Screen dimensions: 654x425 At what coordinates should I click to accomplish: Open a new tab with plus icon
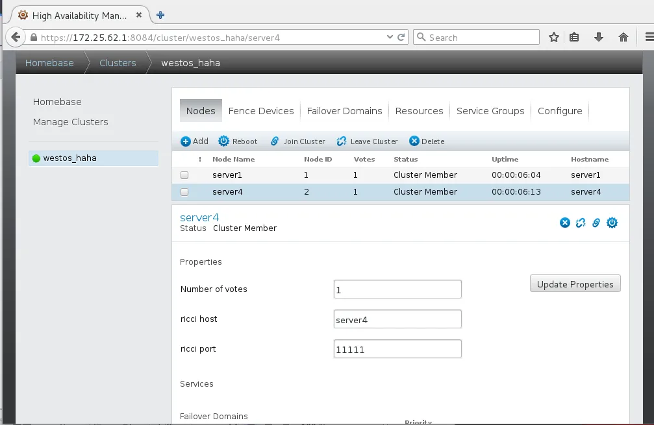[x=160, y=16]
